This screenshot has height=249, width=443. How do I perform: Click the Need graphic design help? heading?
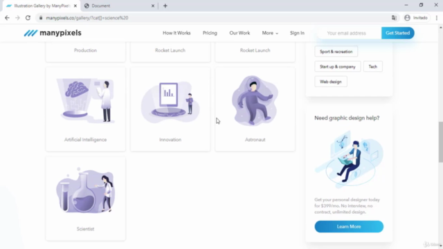[347, 118]
